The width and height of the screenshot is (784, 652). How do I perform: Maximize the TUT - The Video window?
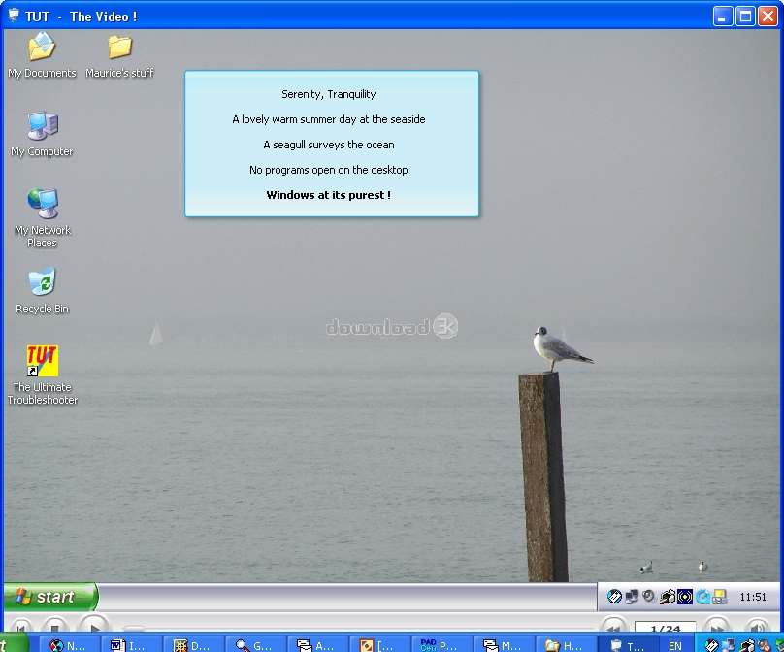tap(745, 16)
